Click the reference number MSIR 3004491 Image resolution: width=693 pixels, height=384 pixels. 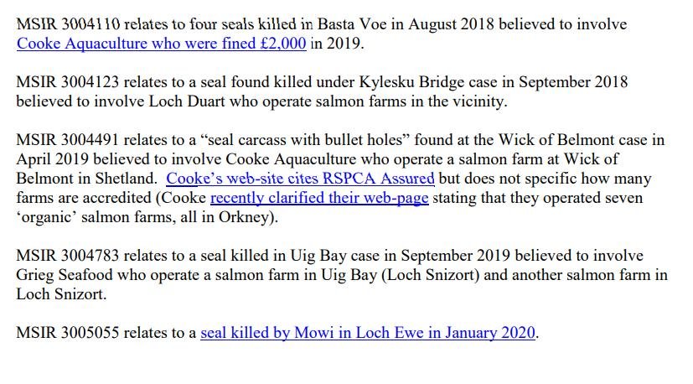point(70,140)
